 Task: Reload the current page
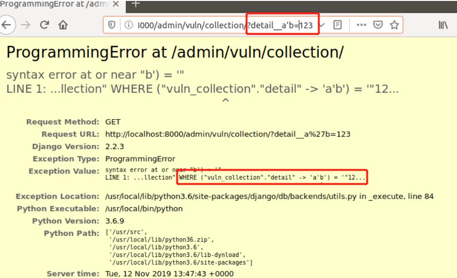coord(44,25)
